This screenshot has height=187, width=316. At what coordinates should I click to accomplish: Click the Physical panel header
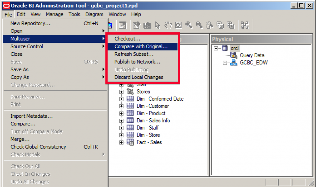261,39
